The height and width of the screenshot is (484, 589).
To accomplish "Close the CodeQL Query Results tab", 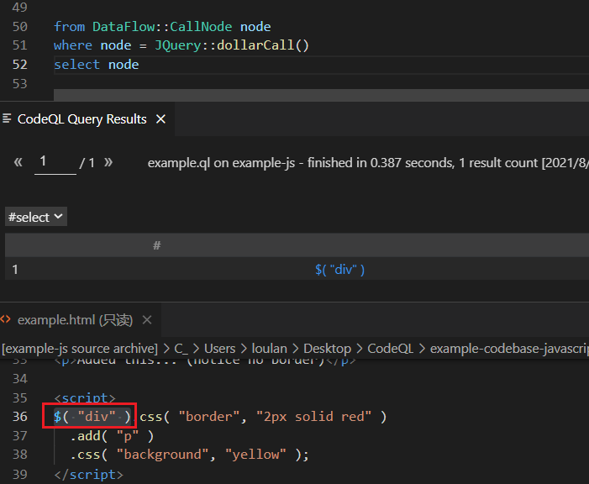I will tap(160, 119).
